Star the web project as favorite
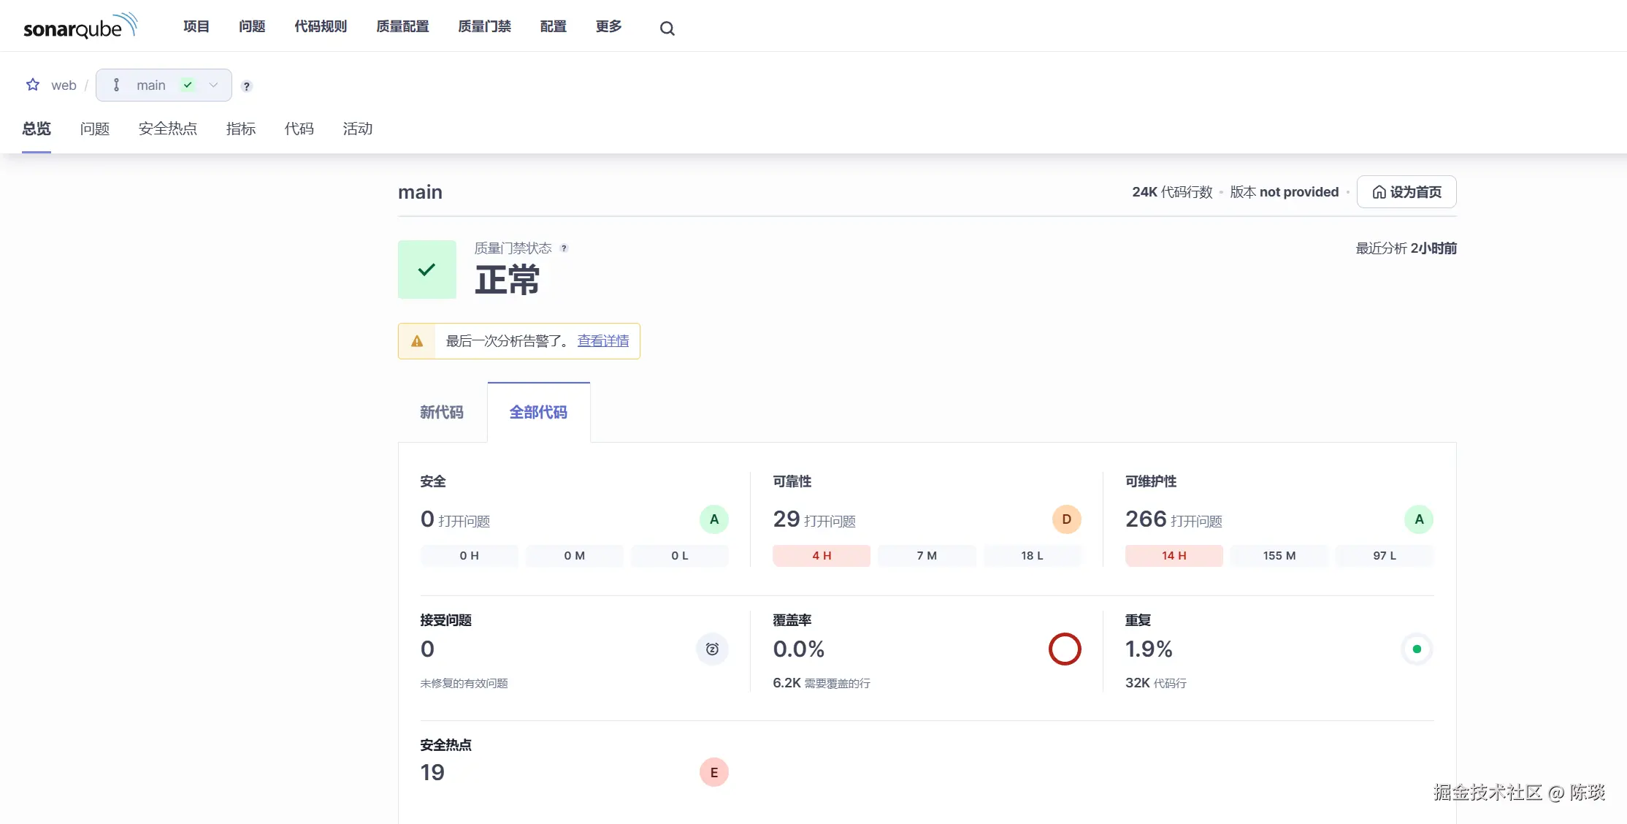This screenshot has height=824, width=1627. tap(33, 85)
